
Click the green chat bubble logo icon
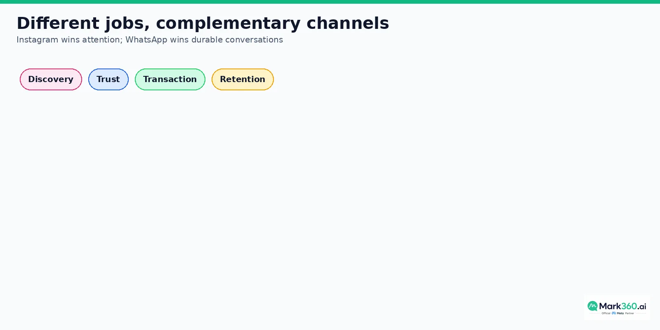592,306
